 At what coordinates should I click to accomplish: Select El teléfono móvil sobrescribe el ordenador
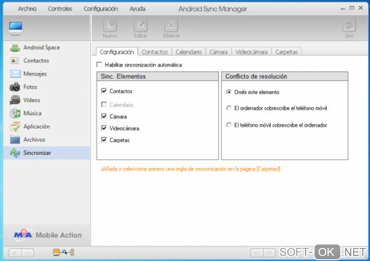[x=229, y=125]
